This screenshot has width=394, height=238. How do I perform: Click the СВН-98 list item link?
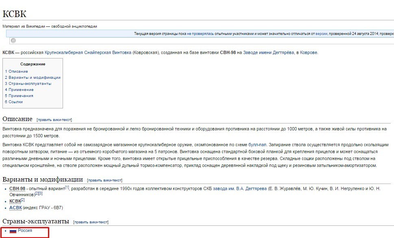click(17, 188)
